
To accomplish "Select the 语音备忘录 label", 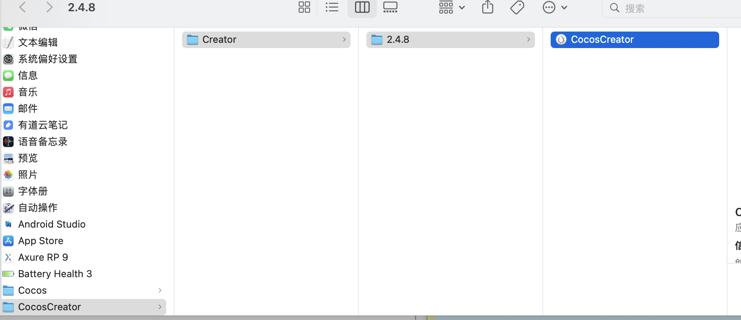I will pos(43,142).
